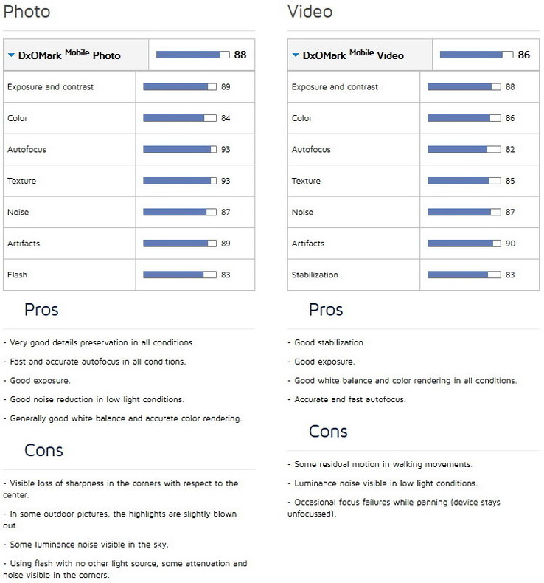This screenshot has width=544, height=583.
Task: Collapse the DxOMark Mobile Video section arrow
Action: (x=296, y=55)
